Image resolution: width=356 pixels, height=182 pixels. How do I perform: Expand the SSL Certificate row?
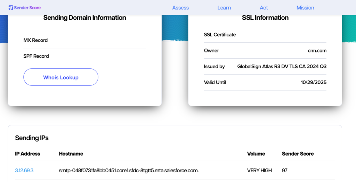(265, 35)
